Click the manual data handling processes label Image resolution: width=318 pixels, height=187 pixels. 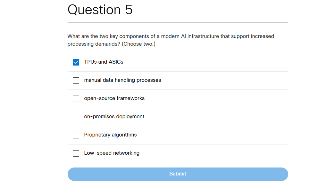(x=122, y=80)
